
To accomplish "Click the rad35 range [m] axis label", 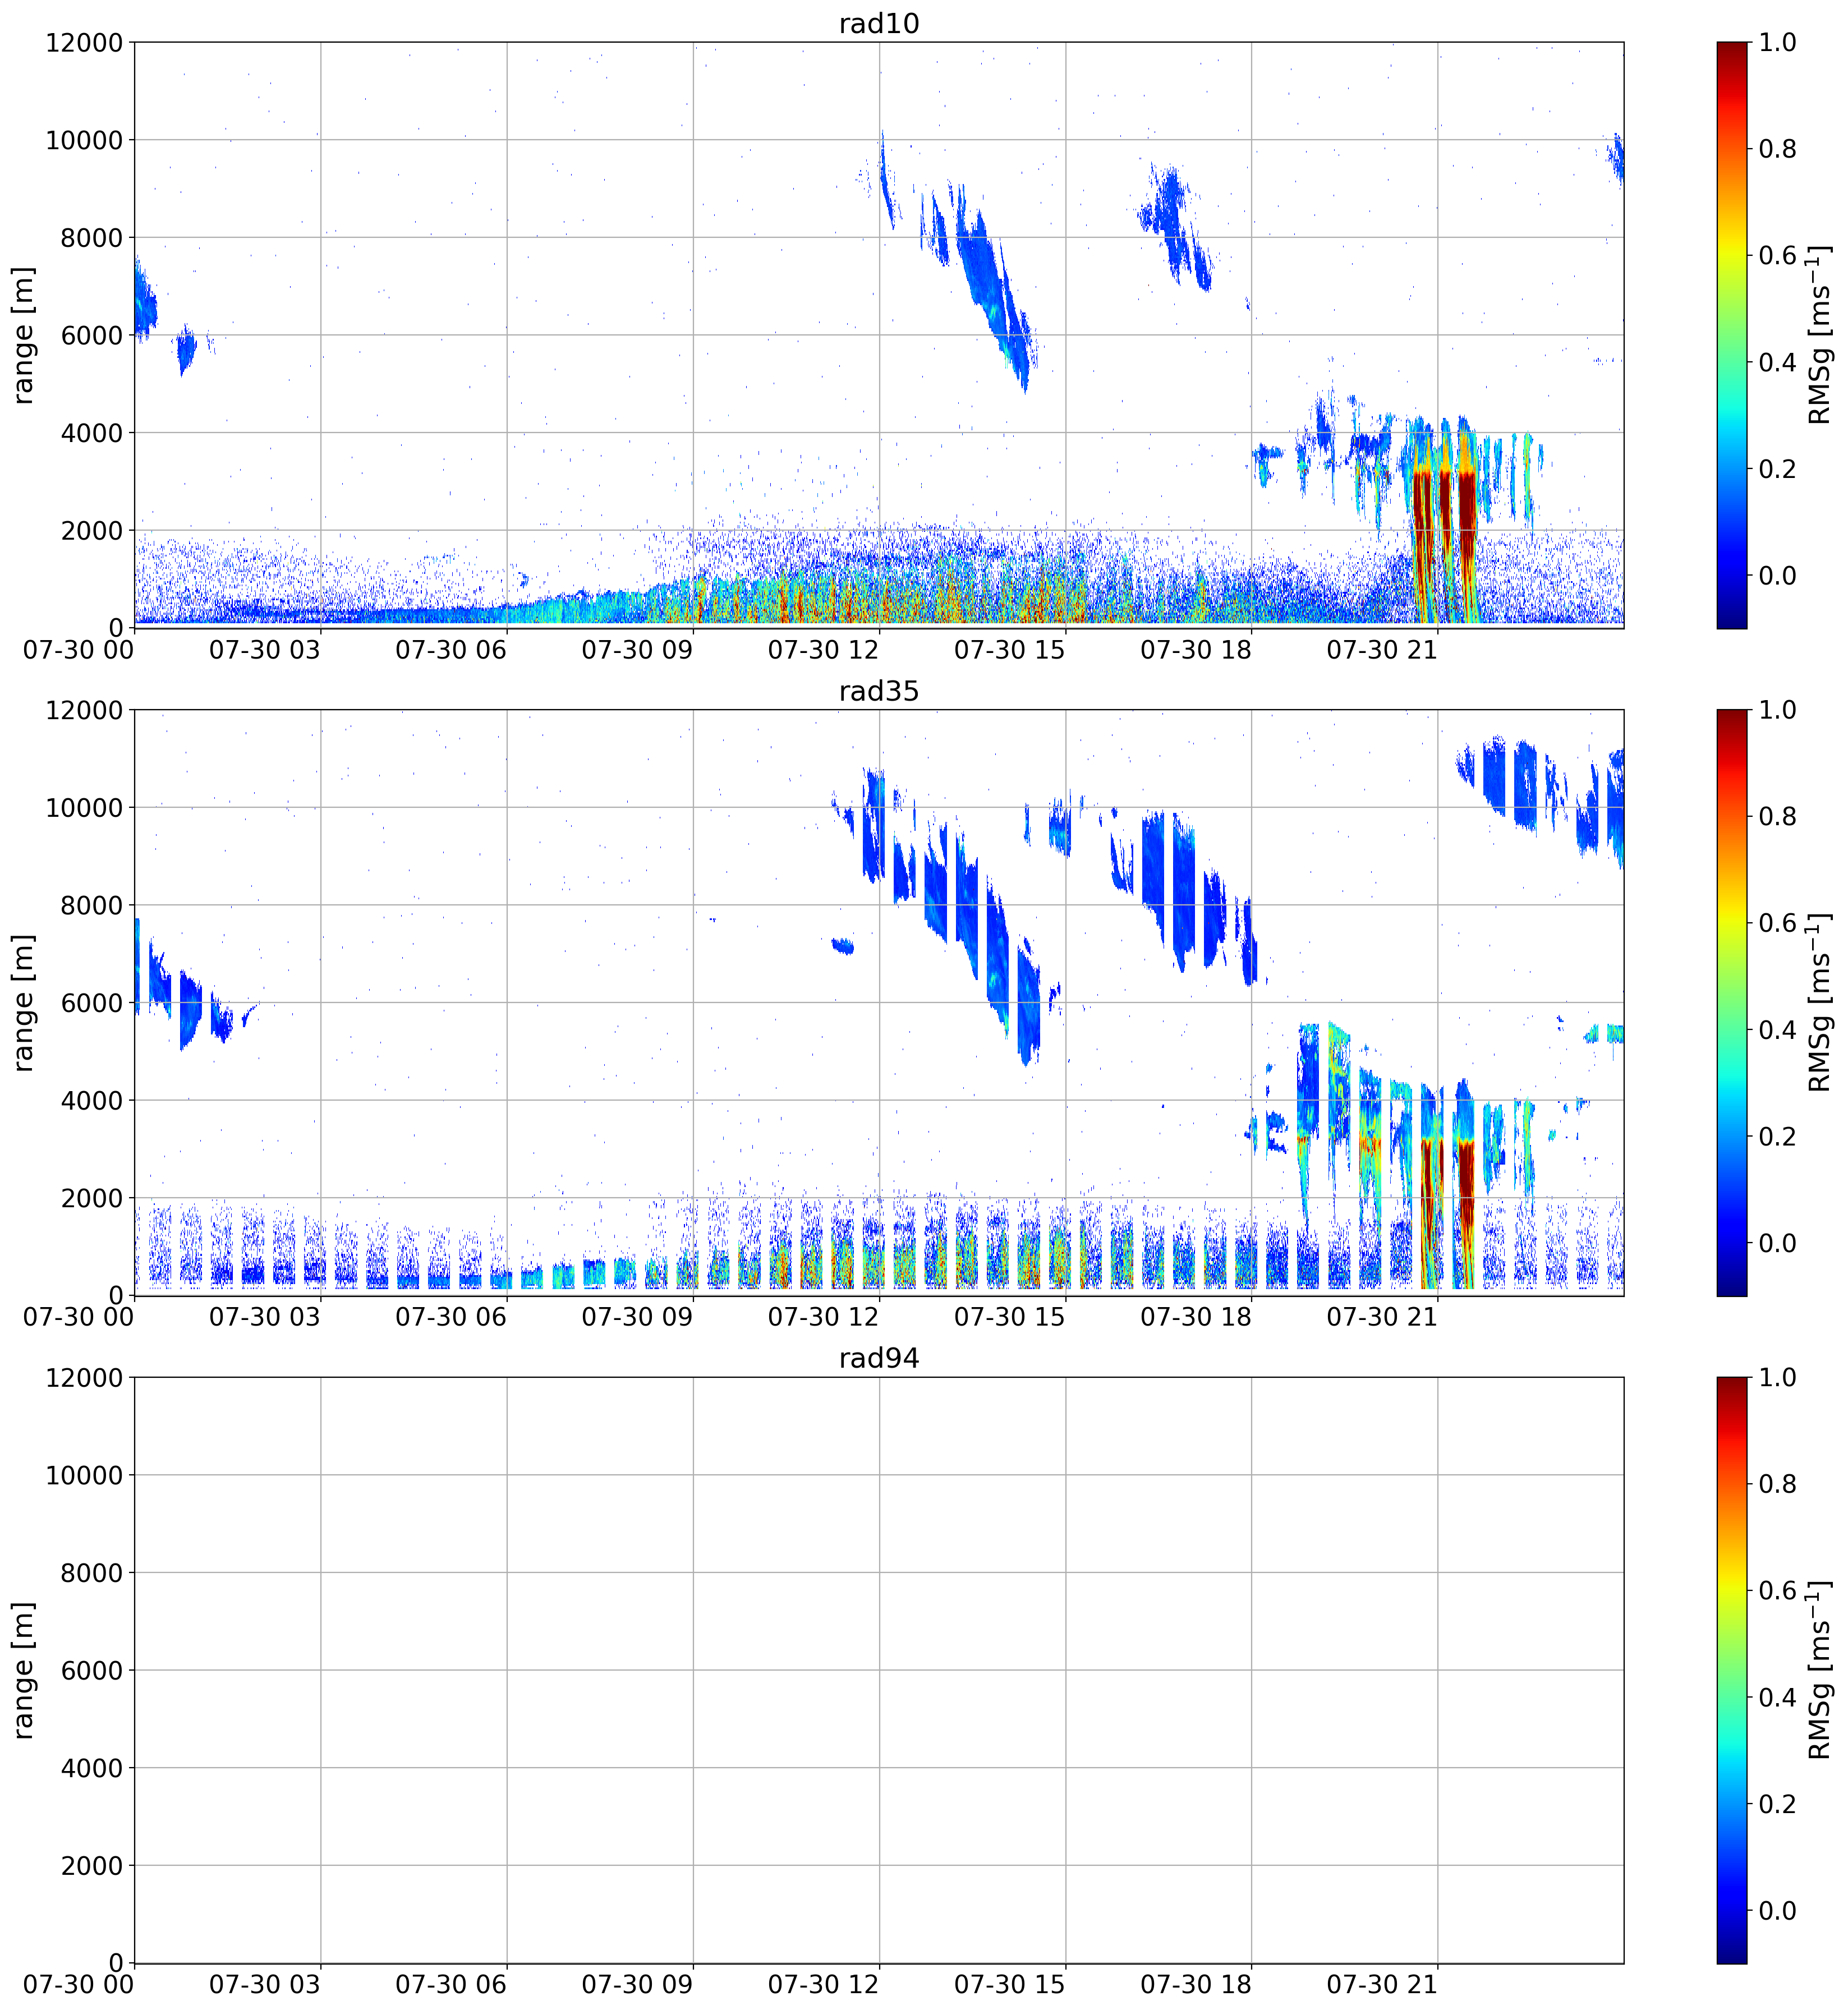I will (23, 1003).
